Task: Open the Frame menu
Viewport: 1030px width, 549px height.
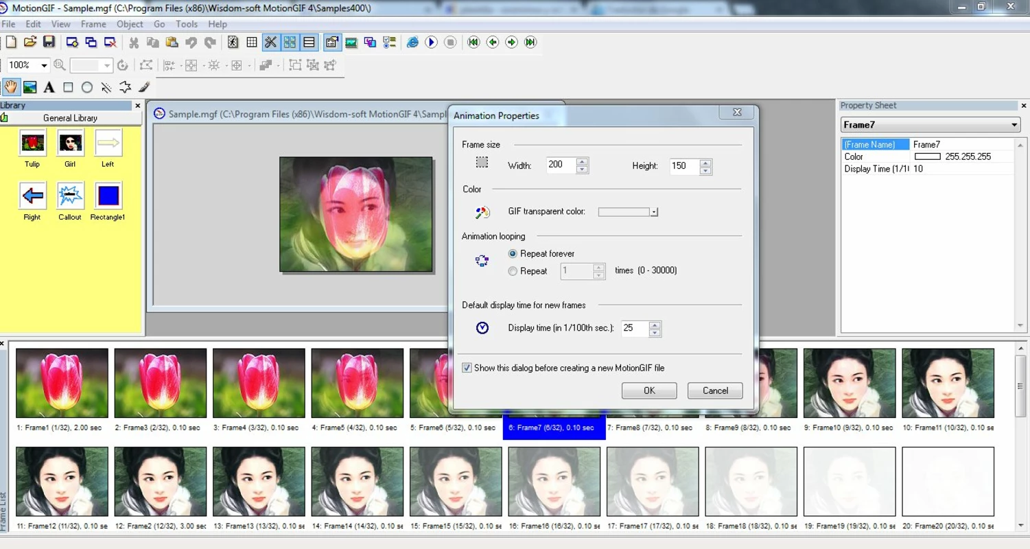Action: [x=93, y=24]
